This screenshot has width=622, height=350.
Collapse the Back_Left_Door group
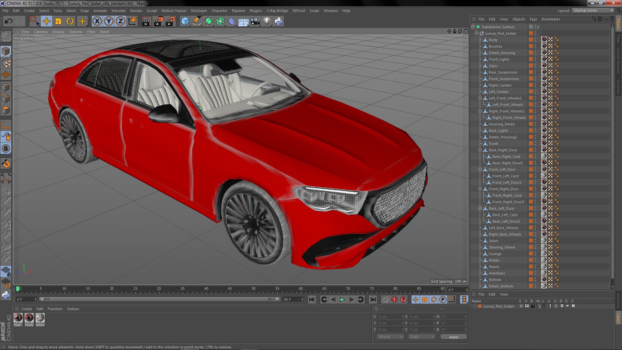click(x=480, y=208)
